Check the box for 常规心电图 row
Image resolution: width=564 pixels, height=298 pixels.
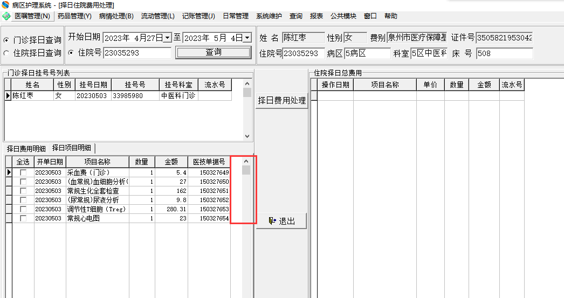tap(23, 218)
